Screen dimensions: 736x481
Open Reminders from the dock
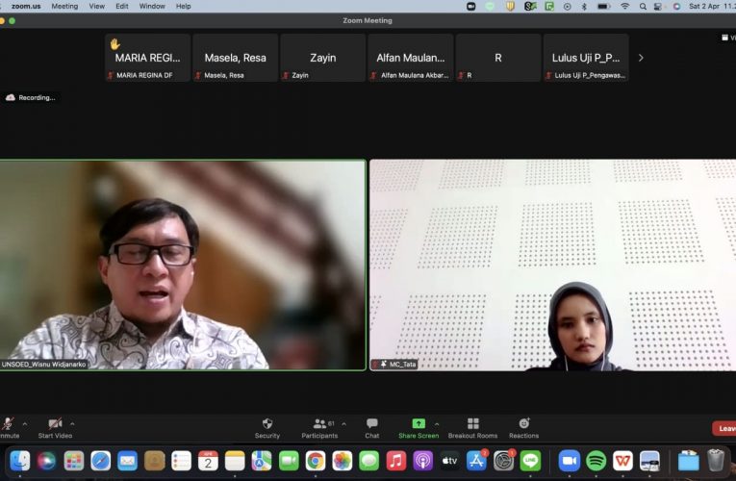pos(181,461)
